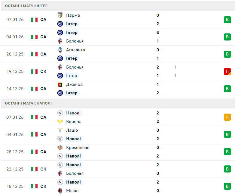Click the Italy flag beside 19.12.25 match

(x=34, y=71)
